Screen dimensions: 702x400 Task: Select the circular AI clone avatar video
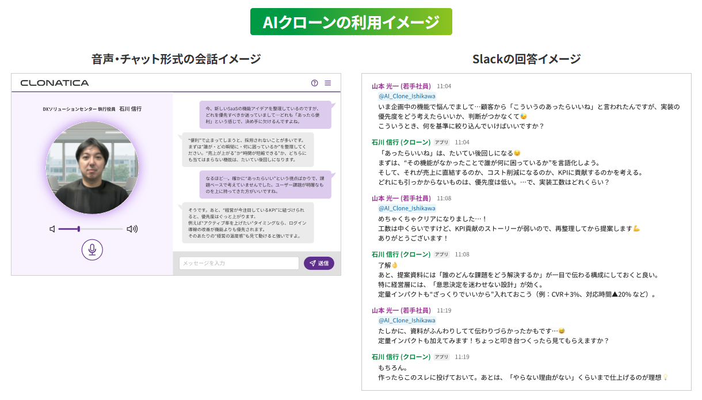(x=92, y=167)
